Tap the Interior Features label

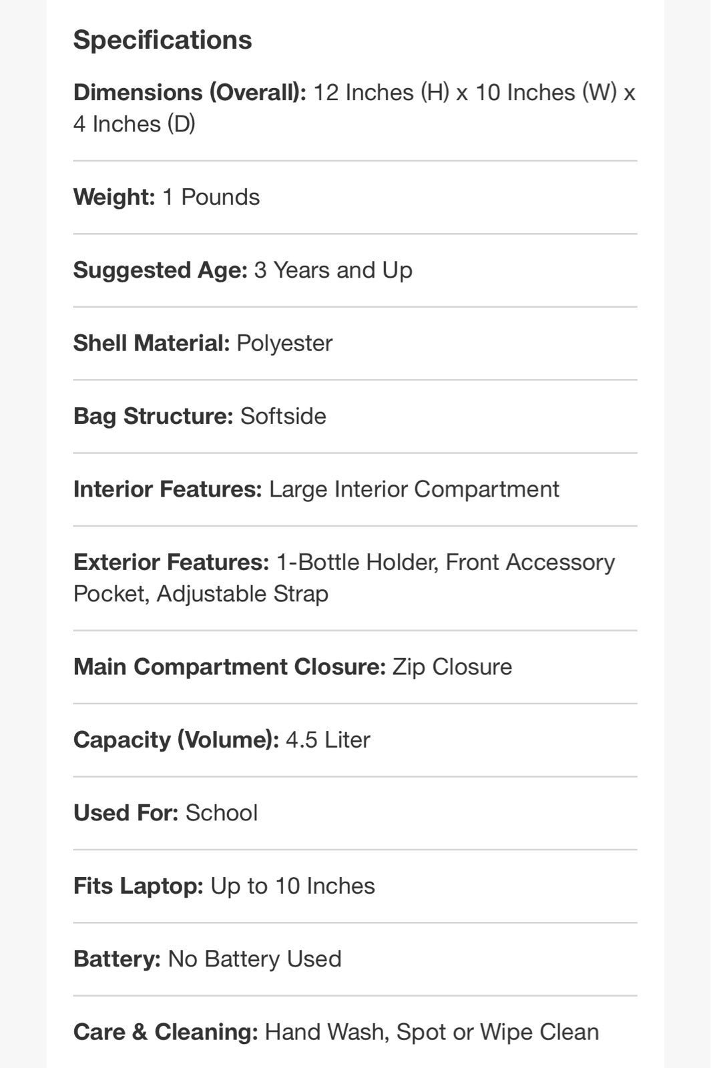(168, 489)
